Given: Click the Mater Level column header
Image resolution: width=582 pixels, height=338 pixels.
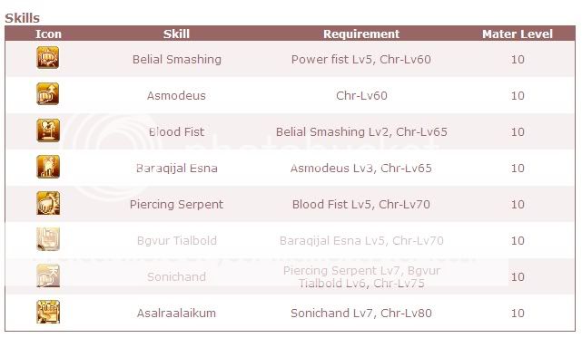Looking at the screenshot, I should tap(518, 34).
